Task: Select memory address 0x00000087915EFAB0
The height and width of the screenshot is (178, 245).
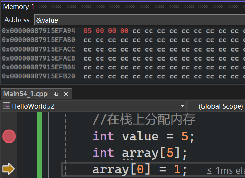Action: click(x=39, y=40)
